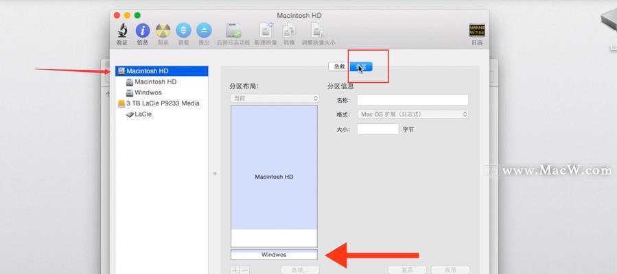The width and height of the screenshot is (617, 274).
Task: Select the top-level Macintosh HD disk
Action: pos(162,71)
